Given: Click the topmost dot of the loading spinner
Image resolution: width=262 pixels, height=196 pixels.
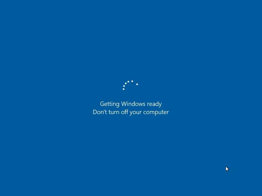Looking at the screenshot, I should (x=132, y=81).
